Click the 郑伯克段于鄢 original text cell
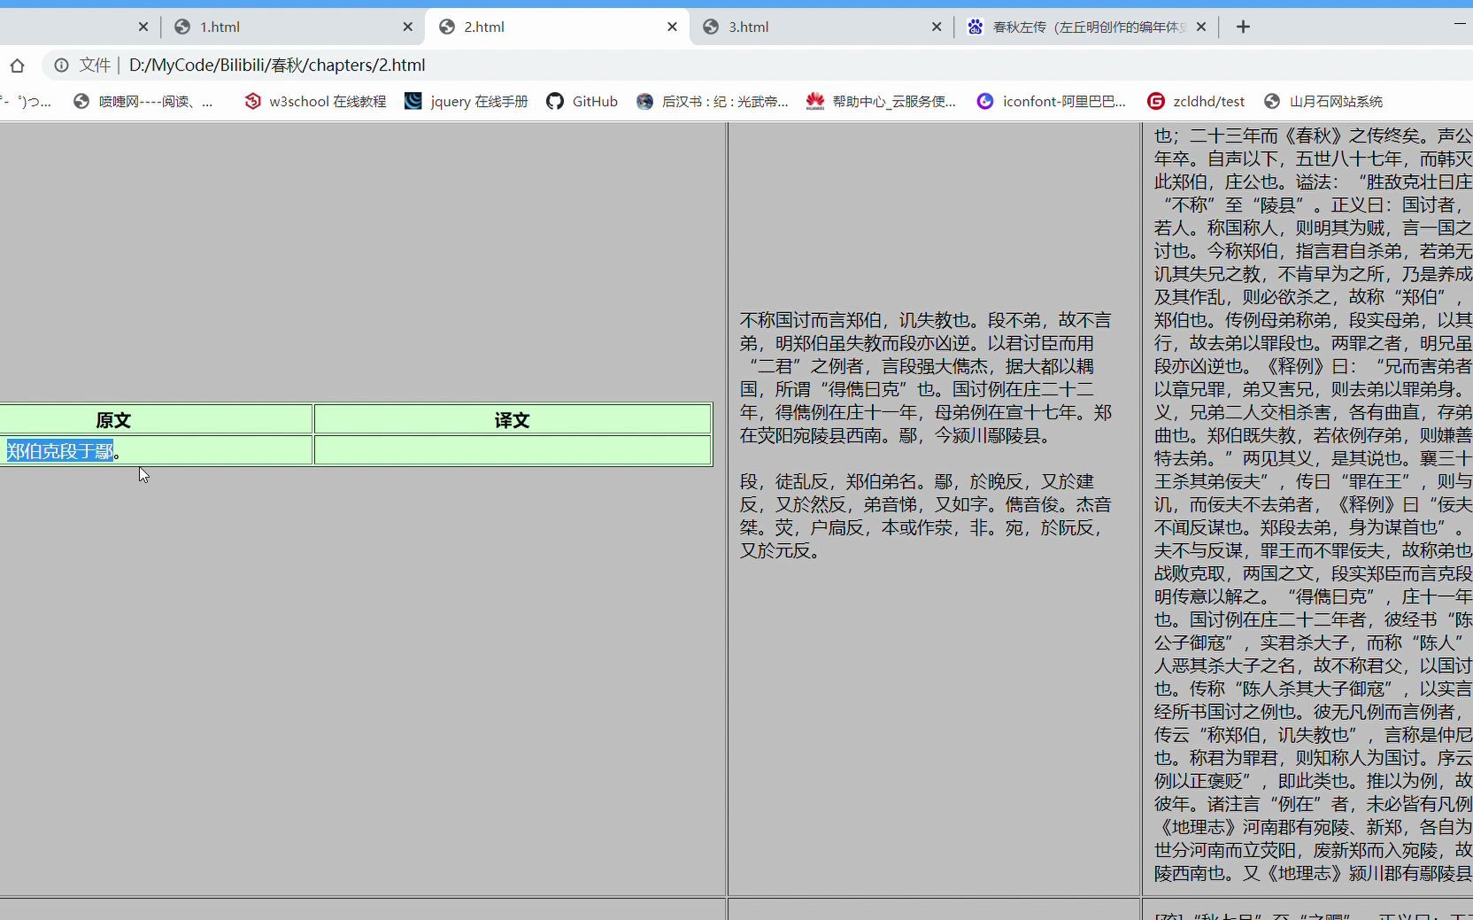Screen dimensions: 1473x920 pyautogui.click(x=156, y=450)
